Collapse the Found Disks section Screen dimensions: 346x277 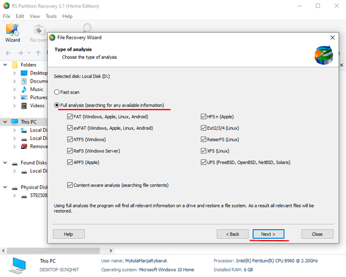pyautogui.click(x=5, y=163)
